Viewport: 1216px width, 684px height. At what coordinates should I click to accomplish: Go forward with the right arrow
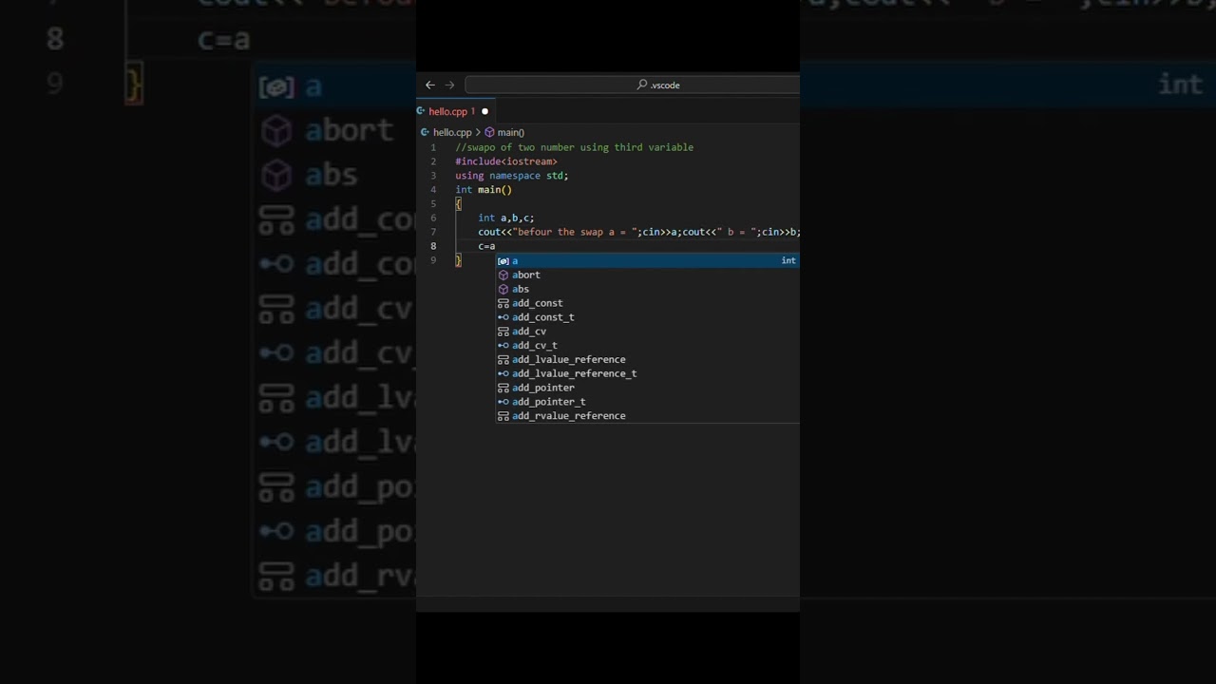(449, 85)
